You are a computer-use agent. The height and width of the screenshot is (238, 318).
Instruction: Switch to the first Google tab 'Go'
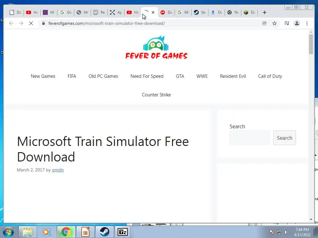click(66, 12)
